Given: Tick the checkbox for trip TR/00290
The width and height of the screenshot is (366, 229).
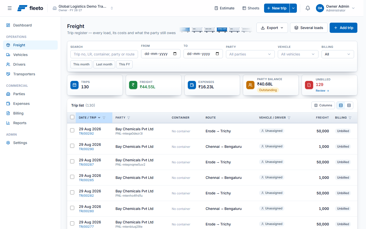Looking at the screenshot, I should pyautogui.click(x=72, y=146).
